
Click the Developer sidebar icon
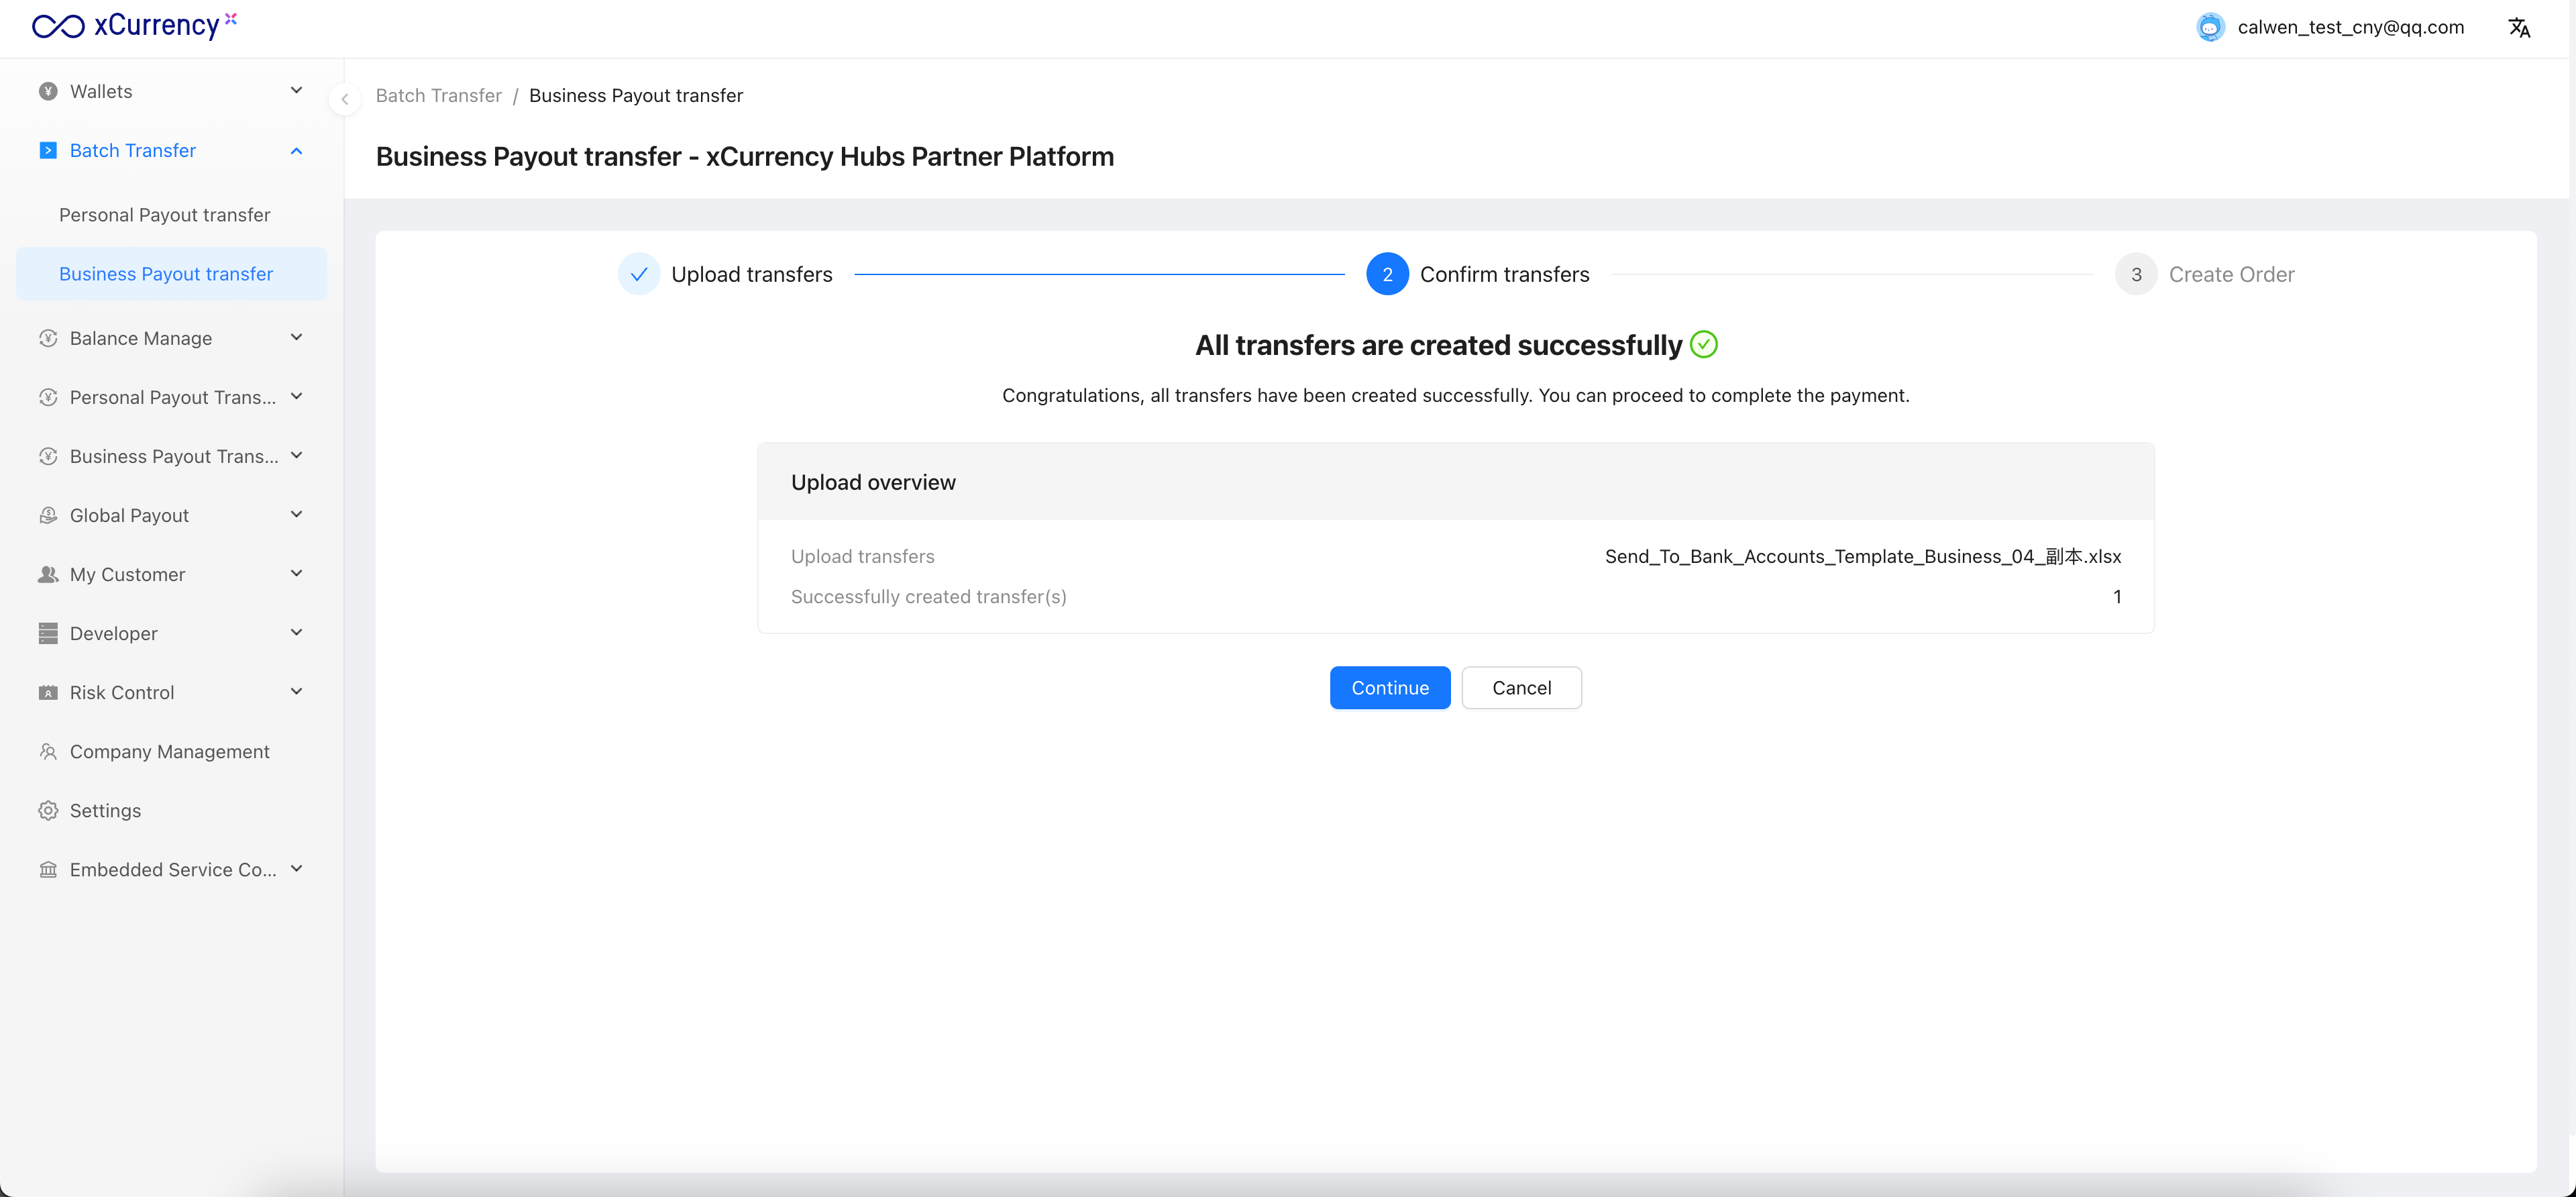[x=48, y=633]
